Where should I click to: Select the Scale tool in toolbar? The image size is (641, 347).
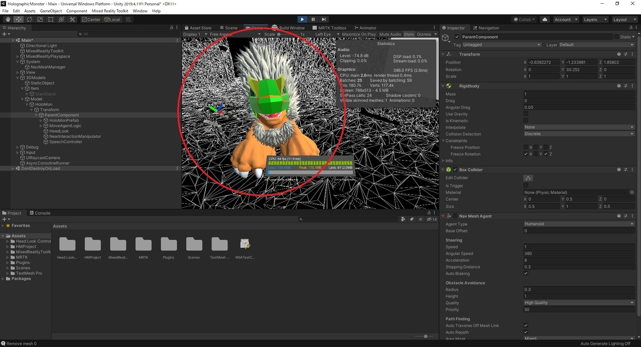(40, 19)
